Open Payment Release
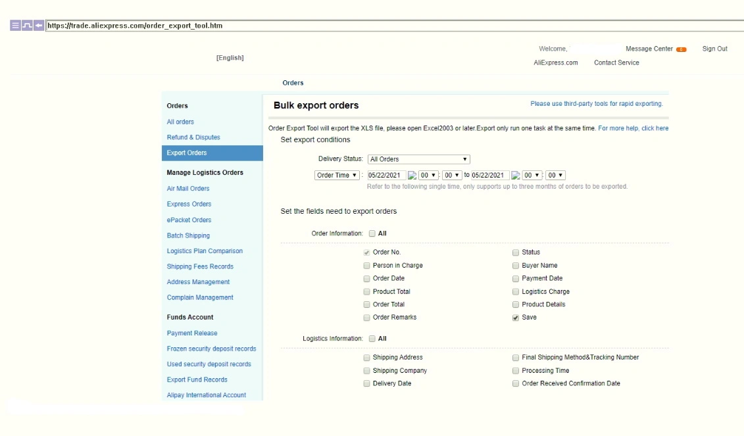Image resolution: width=744 pixels, height=436 pixels. [x=191, y=333]
